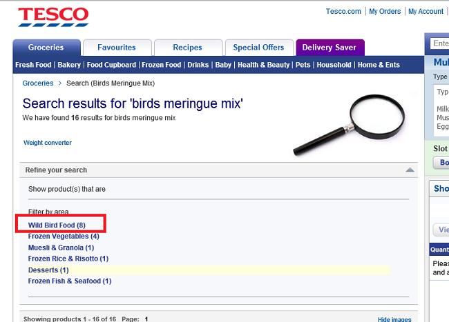
Task: Click the Tesco logo
Action: 53,17
